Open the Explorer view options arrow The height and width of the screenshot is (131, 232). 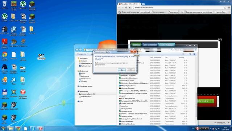(186, 54)
